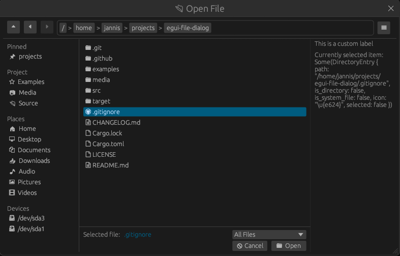Go to Home in Places
Screen dimensions: 400x256
tap(27, 129)
